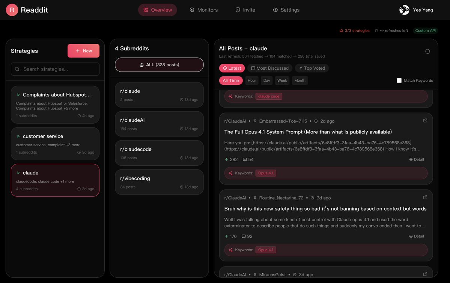Open external link icon on MirachsGeist post
Viewport: 450px width, 283px height.
pyautogui.click(x=425, y=274)
